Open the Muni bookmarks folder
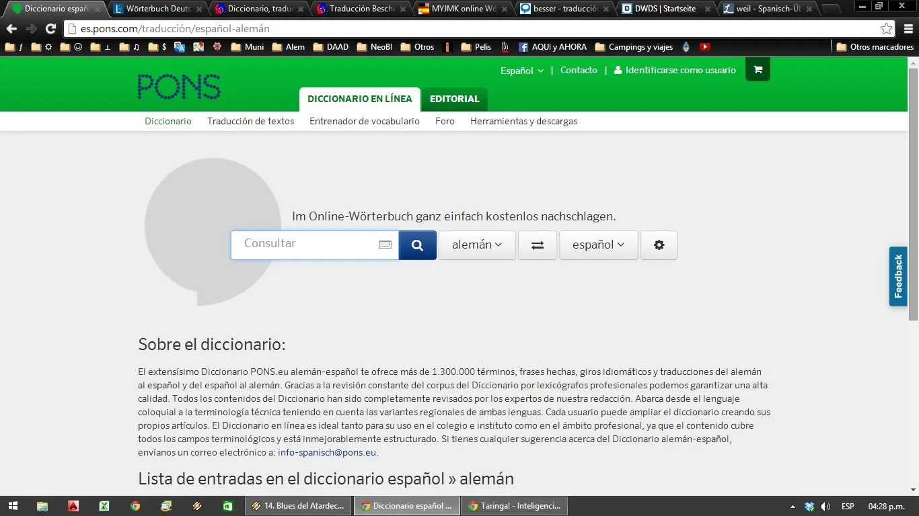Screen dimensions: 919x516 (x=247, y=47)
